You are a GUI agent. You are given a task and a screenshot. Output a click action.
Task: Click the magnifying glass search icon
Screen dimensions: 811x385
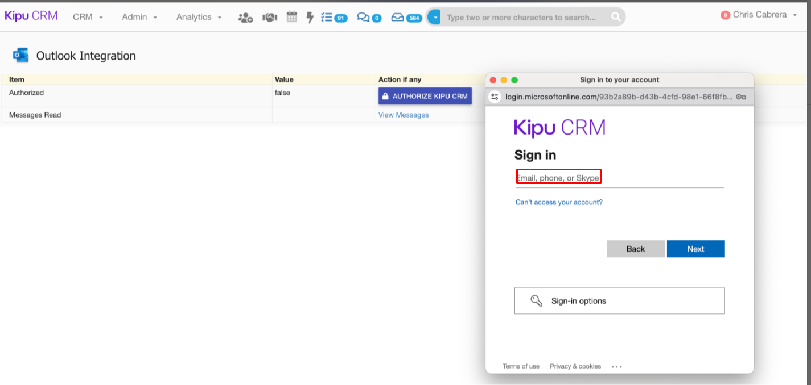(616, 18)
